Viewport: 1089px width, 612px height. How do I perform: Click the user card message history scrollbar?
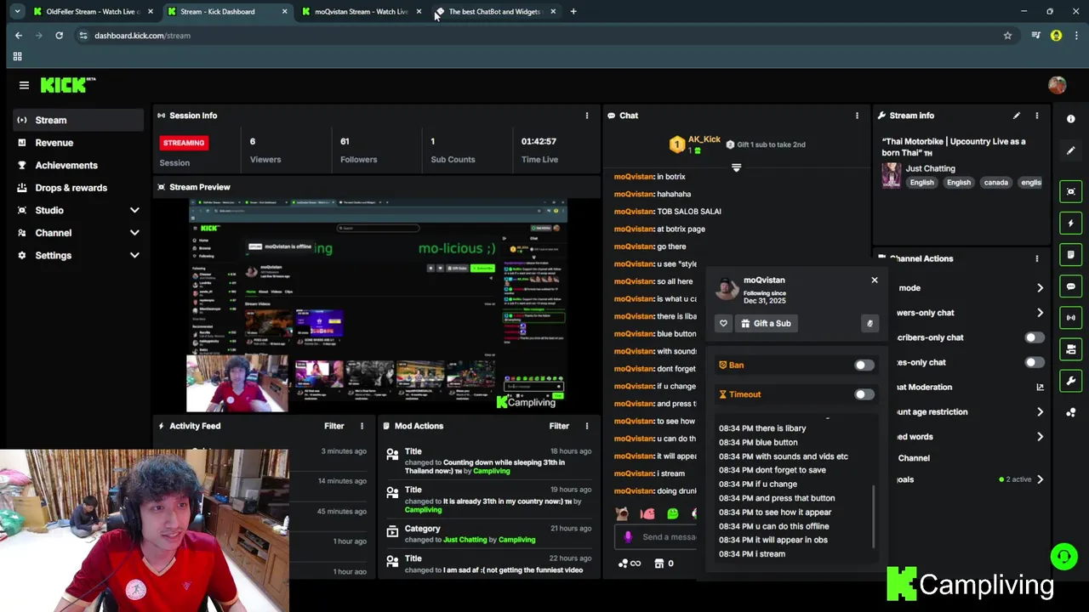click(874, 517)
